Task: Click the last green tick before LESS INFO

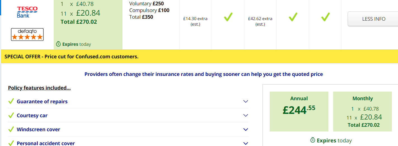Action: point(325,17)
